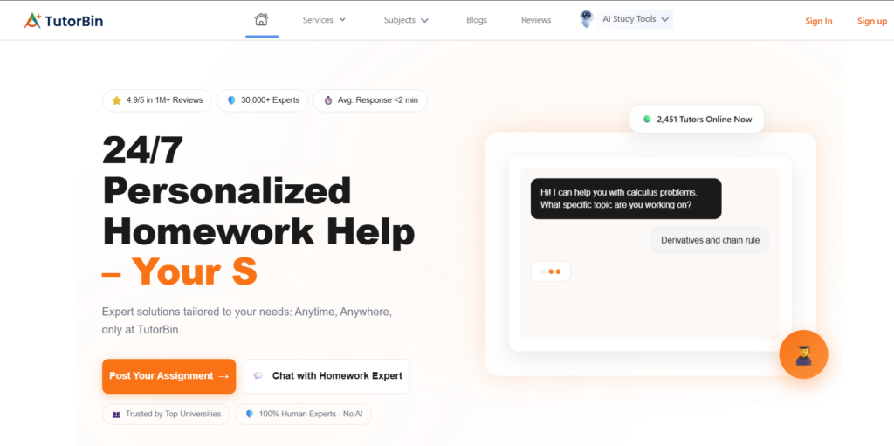The image size is (894, 446).
Task: Click the gold star rating icon
Action: coord(117,100)
